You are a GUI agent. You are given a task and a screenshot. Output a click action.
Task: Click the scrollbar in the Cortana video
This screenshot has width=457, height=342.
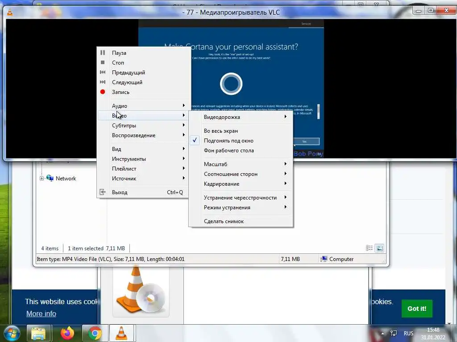[318, 111]
